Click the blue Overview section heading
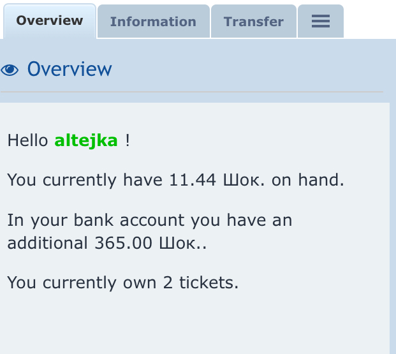Screen dimensions: 396x354 [x=70, y=69]
